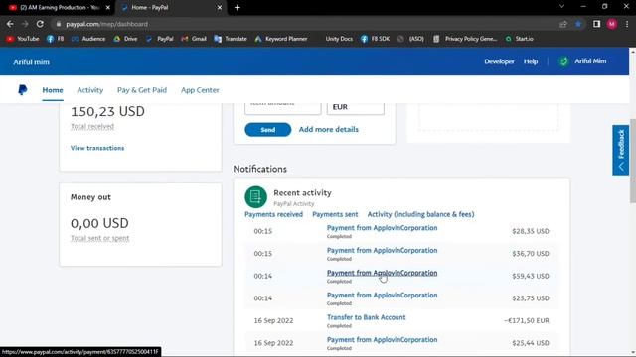The width and height of the screenshot is (636, 357).
Task: Open the Translate bookmark
Action: point(231,39)
